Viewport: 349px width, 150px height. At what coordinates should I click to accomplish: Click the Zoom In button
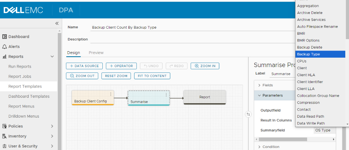(x=205, y=66)
